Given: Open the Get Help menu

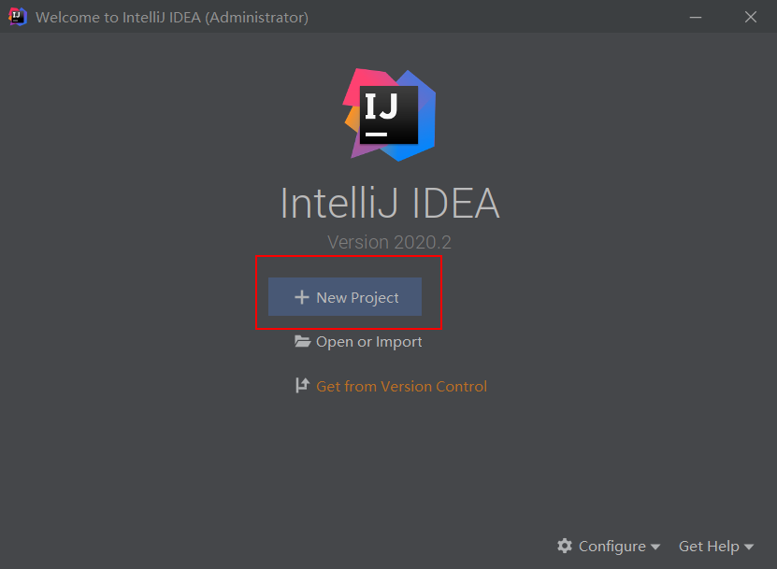Looking at the screenshot, I should (709, 547).
